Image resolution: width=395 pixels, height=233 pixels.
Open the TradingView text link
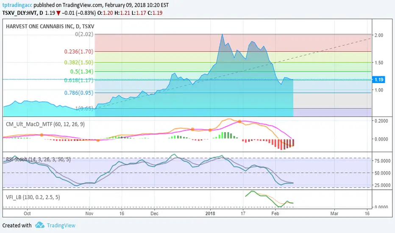click(61, 225)
